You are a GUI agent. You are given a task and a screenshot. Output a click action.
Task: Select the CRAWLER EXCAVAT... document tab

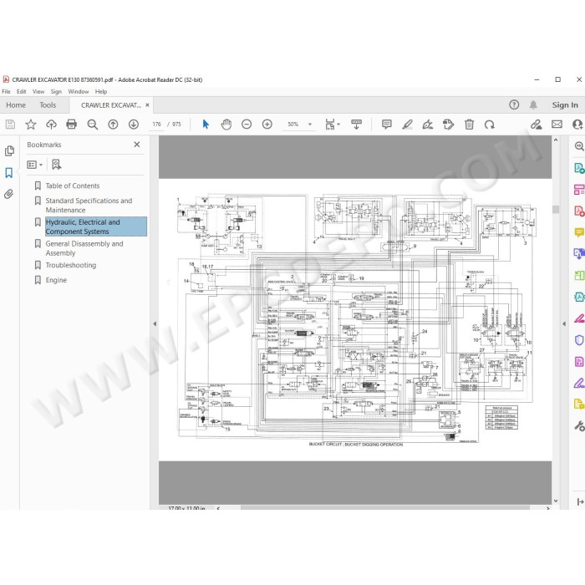111,105
